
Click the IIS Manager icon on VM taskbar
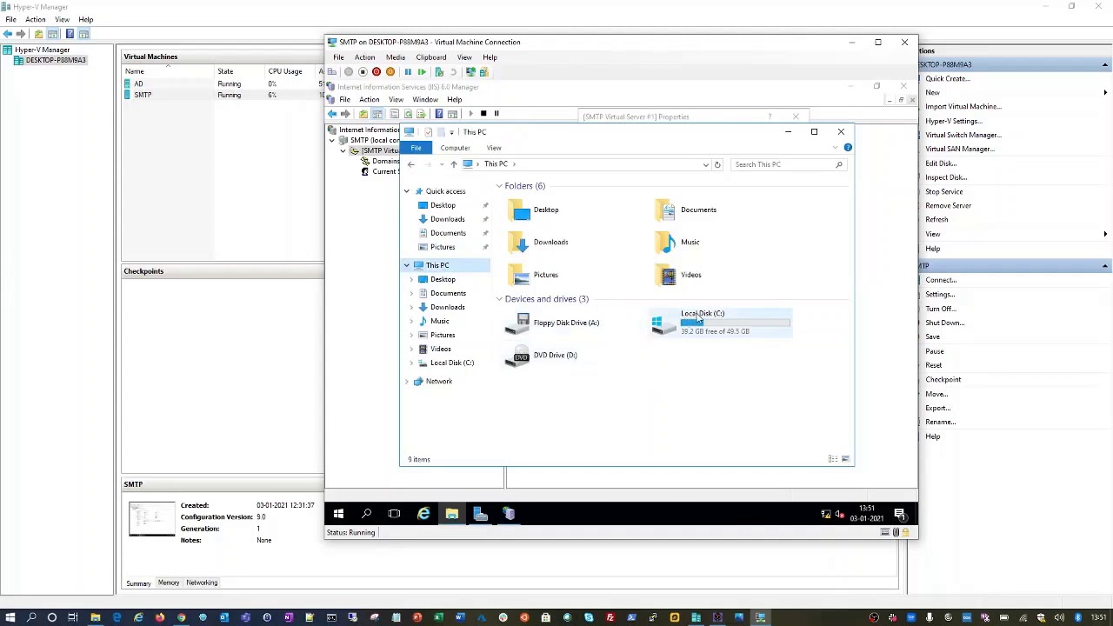[x=509, y=514]
